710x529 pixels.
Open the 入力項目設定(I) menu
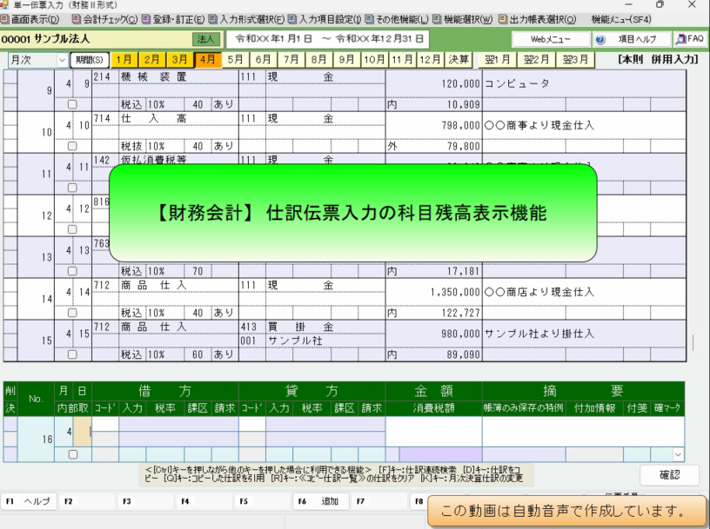[325, 19]
